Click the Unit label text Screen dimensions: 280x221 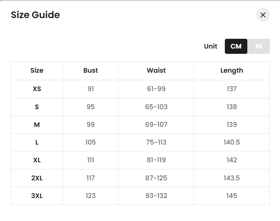(211, 46)
